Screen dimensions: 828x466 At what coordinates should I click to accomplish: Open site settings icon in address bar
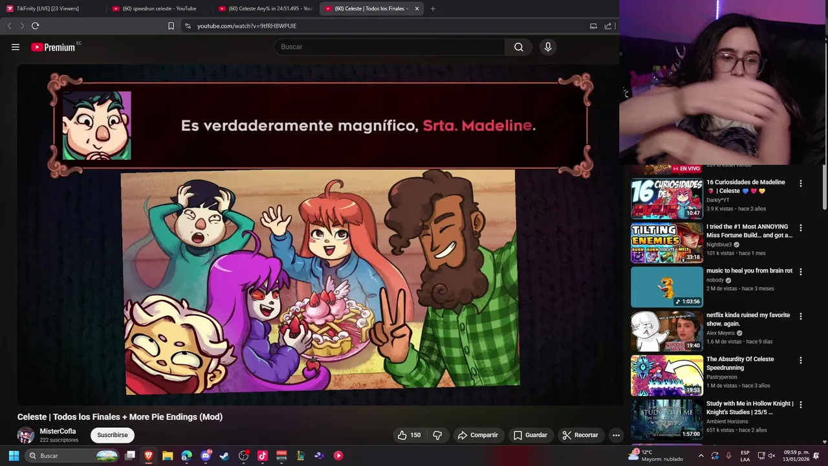[x=188, y=26]
